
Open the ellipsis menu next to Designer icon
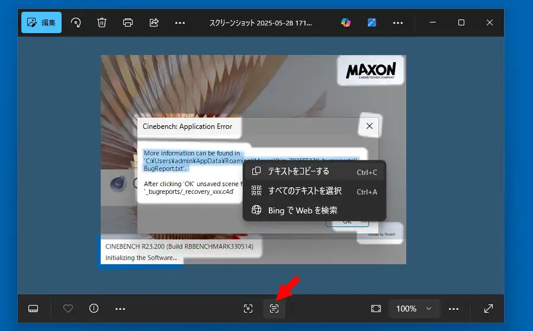(x=398, y=22)
